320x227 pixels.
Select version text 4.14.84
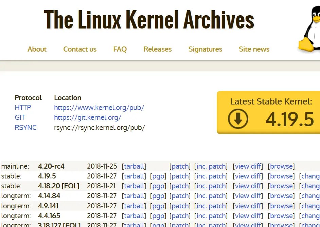pyautogui.click(x=49, y=196)
